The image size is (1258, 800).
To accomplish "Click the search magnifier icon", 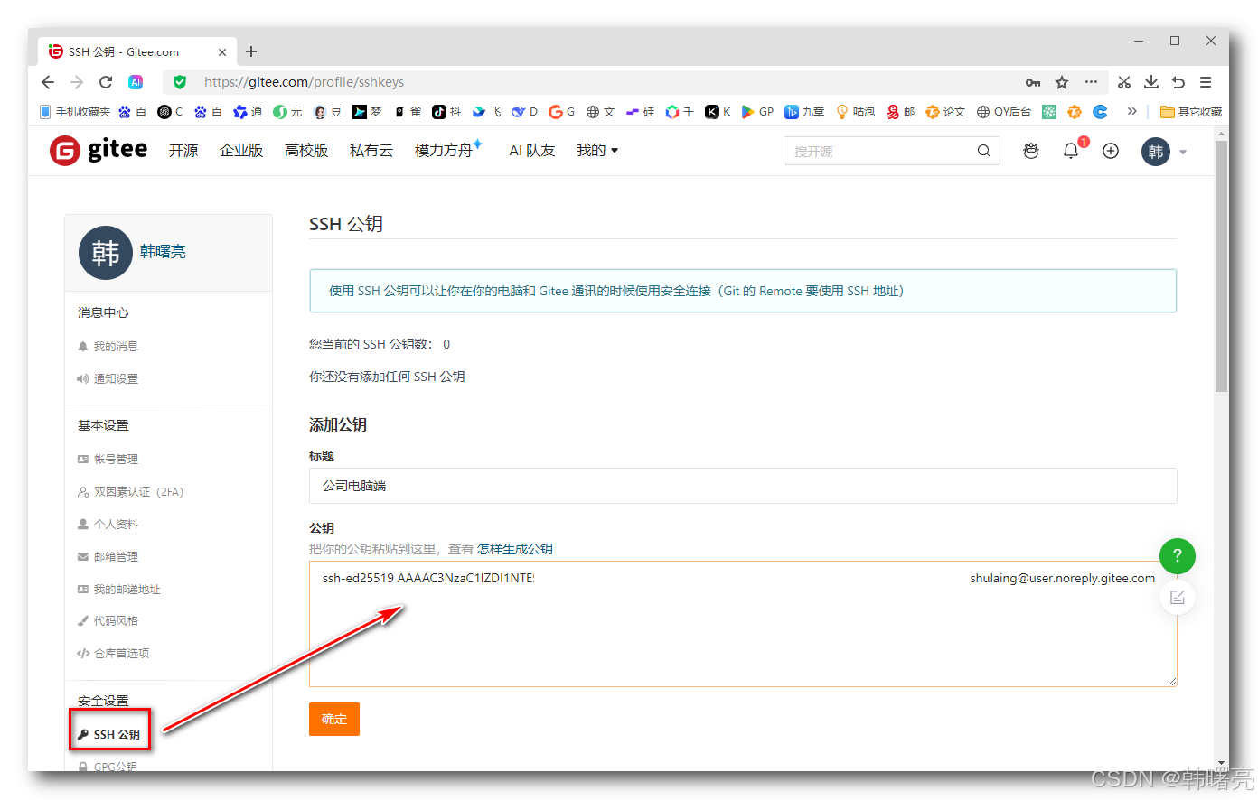I will tap(984, 151).
